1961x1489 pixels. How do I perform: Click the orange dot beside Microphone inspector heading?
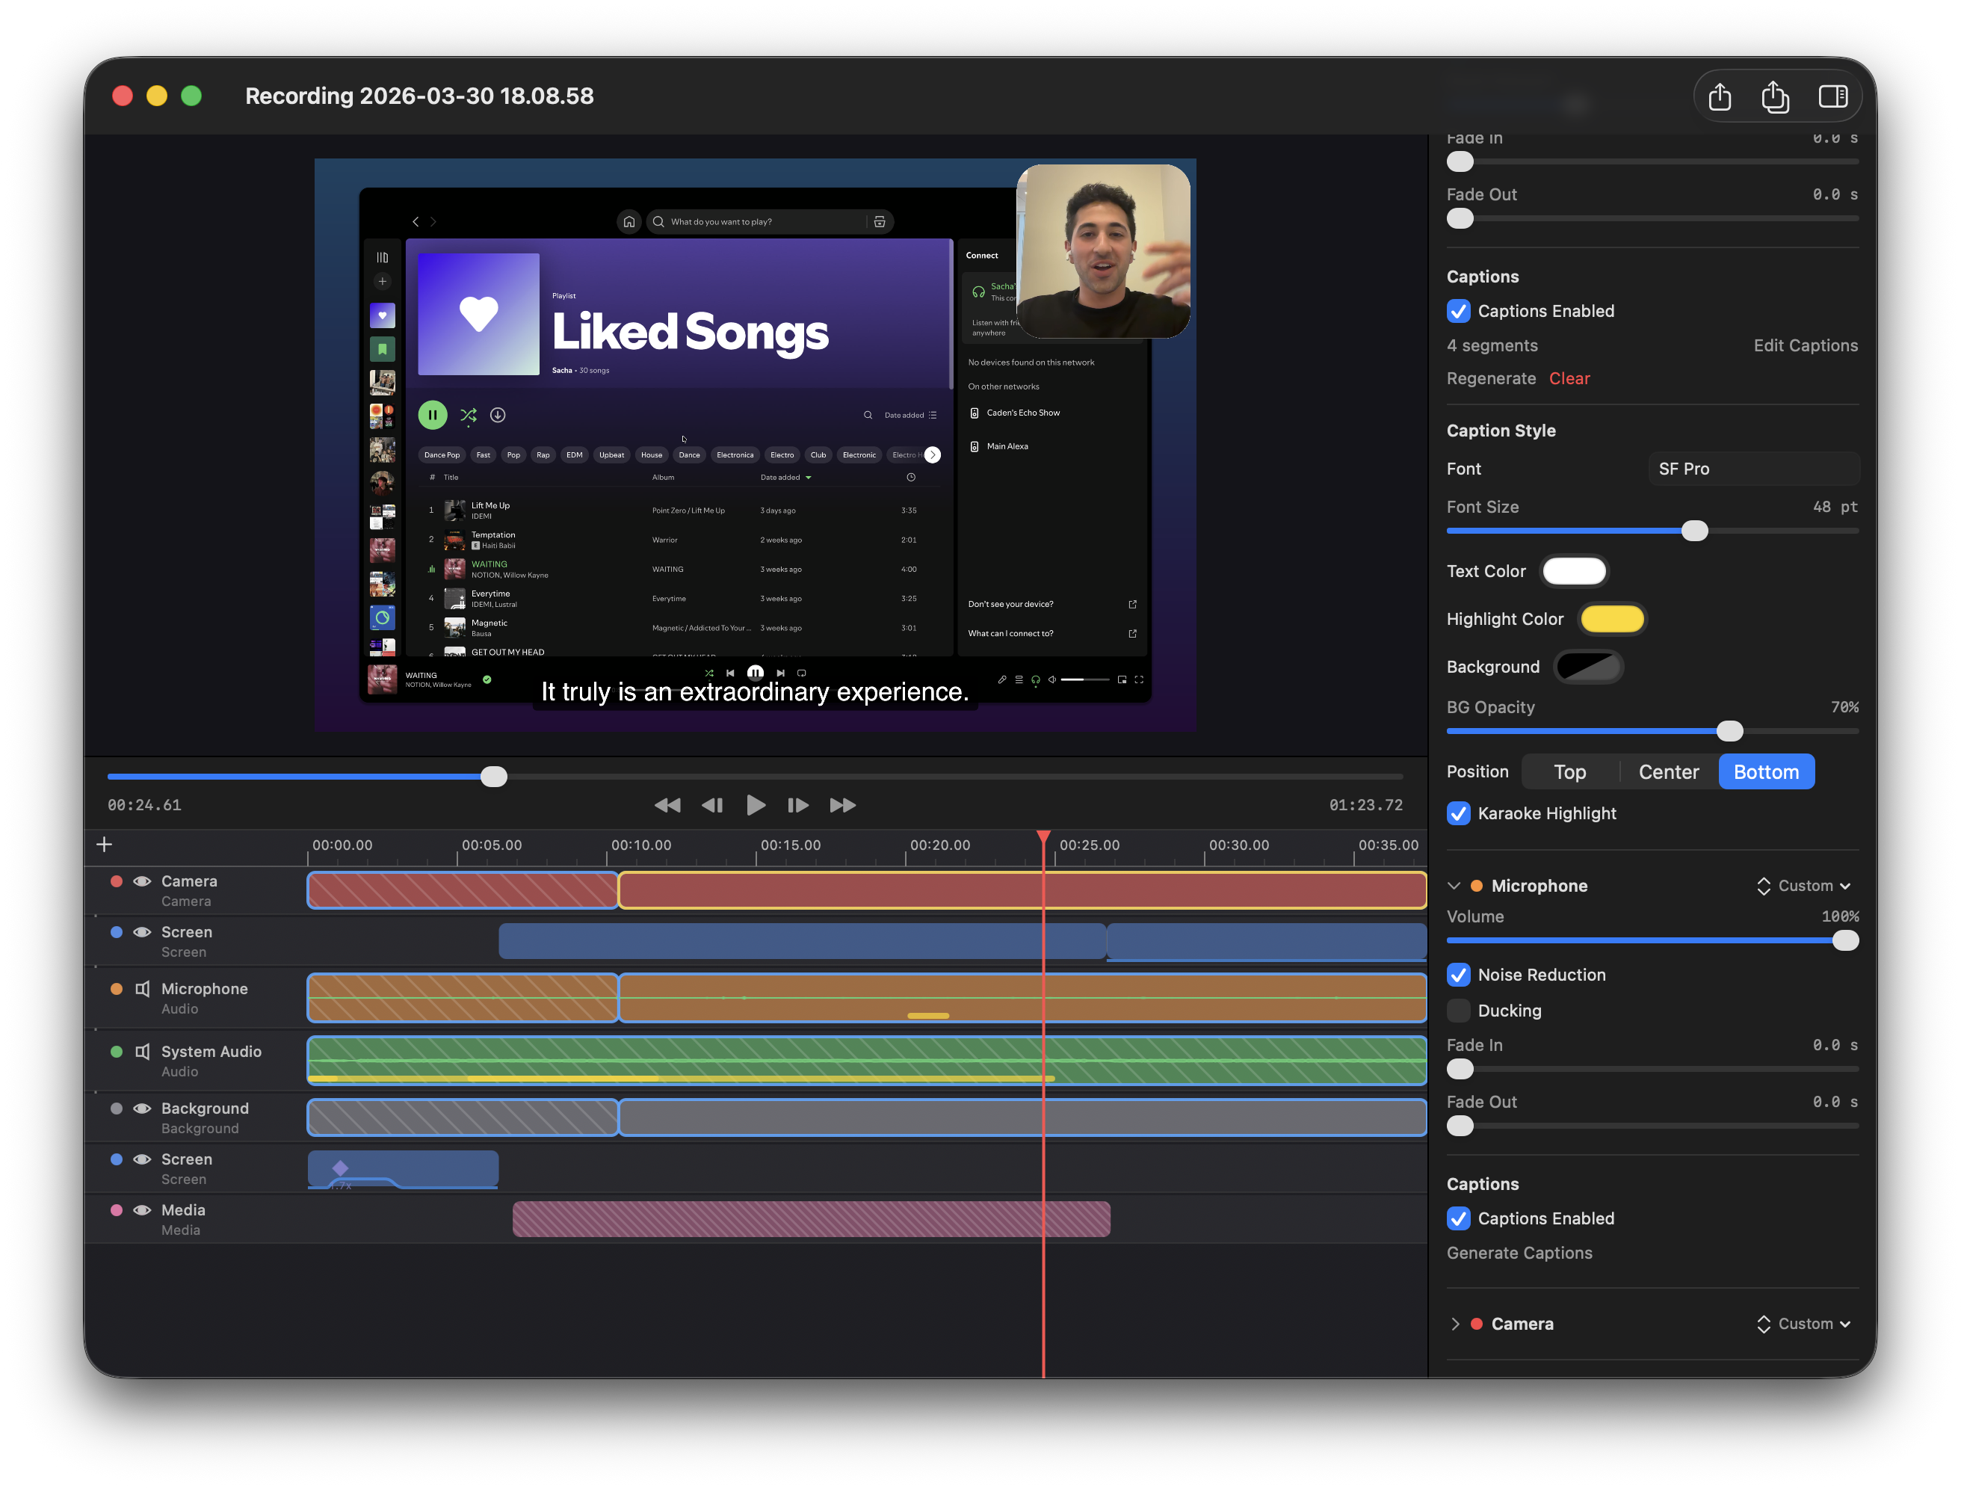(1477, 886)
